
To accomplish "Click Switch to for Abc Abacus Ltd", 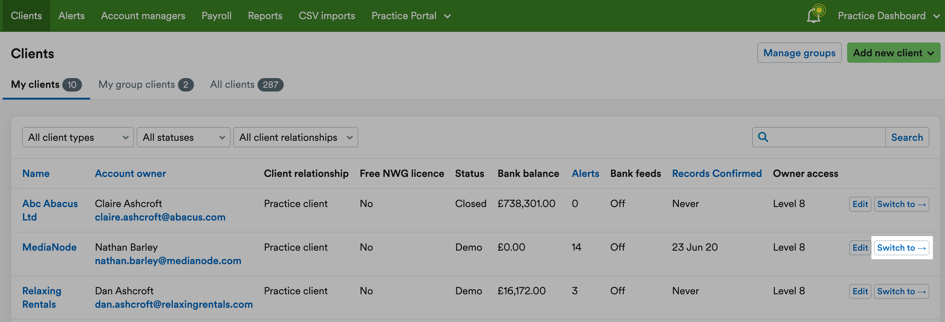I will pyautogui.click(x=901, y=204).
